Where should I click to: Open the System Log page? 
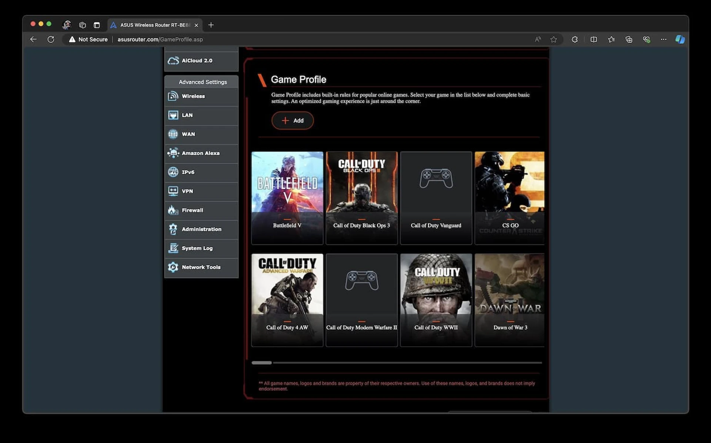201,248
